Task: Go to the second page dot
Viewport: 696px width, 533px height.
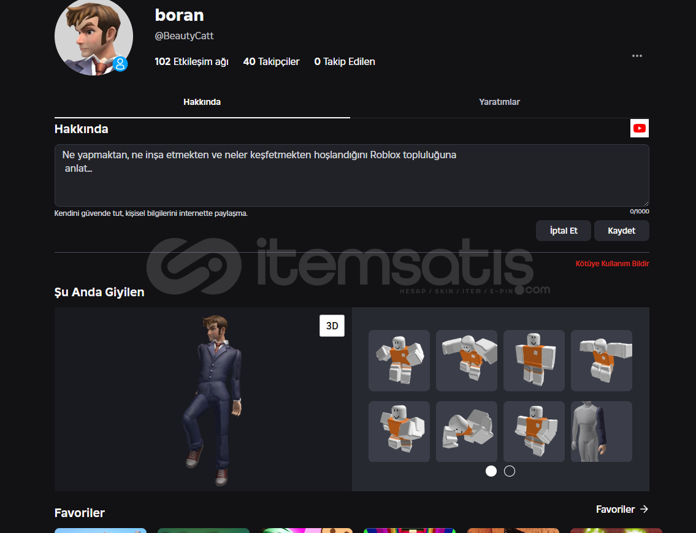Action: tap(510, 471)
